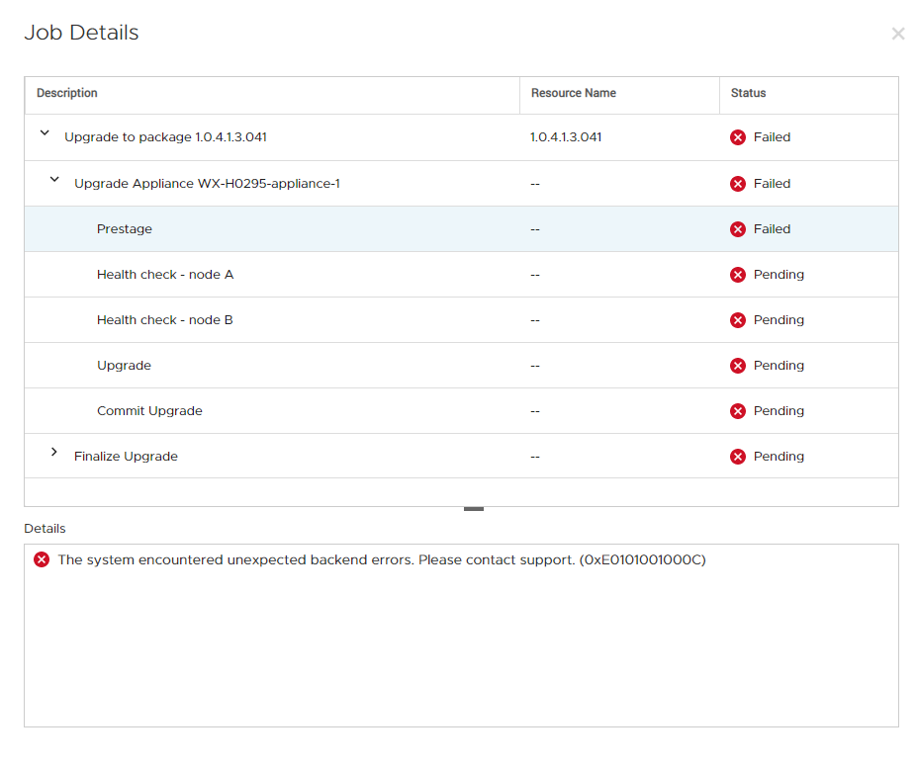
Task: Expand the Finalize Upgrade step
Action: pos(53,452)
